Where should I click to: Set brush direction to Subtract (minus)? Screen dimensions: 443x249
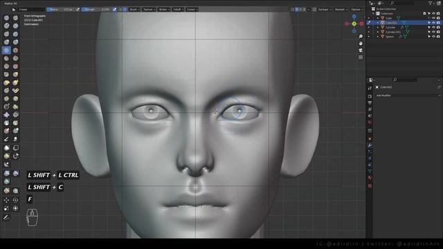(125, 9)
